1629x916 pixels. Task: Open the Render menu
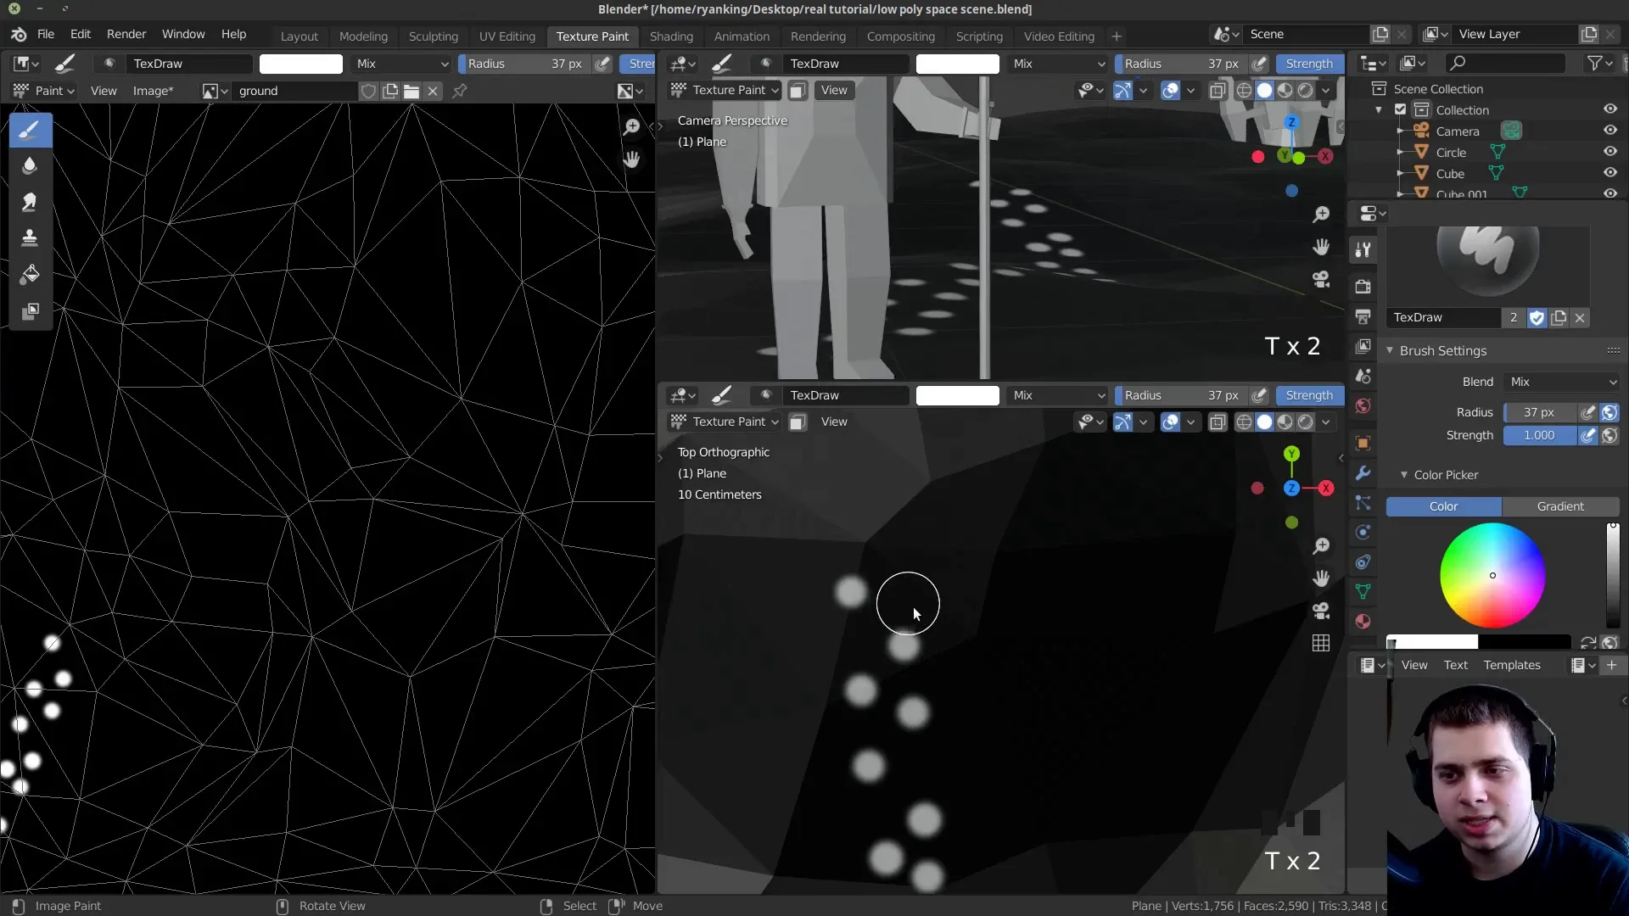126,34
